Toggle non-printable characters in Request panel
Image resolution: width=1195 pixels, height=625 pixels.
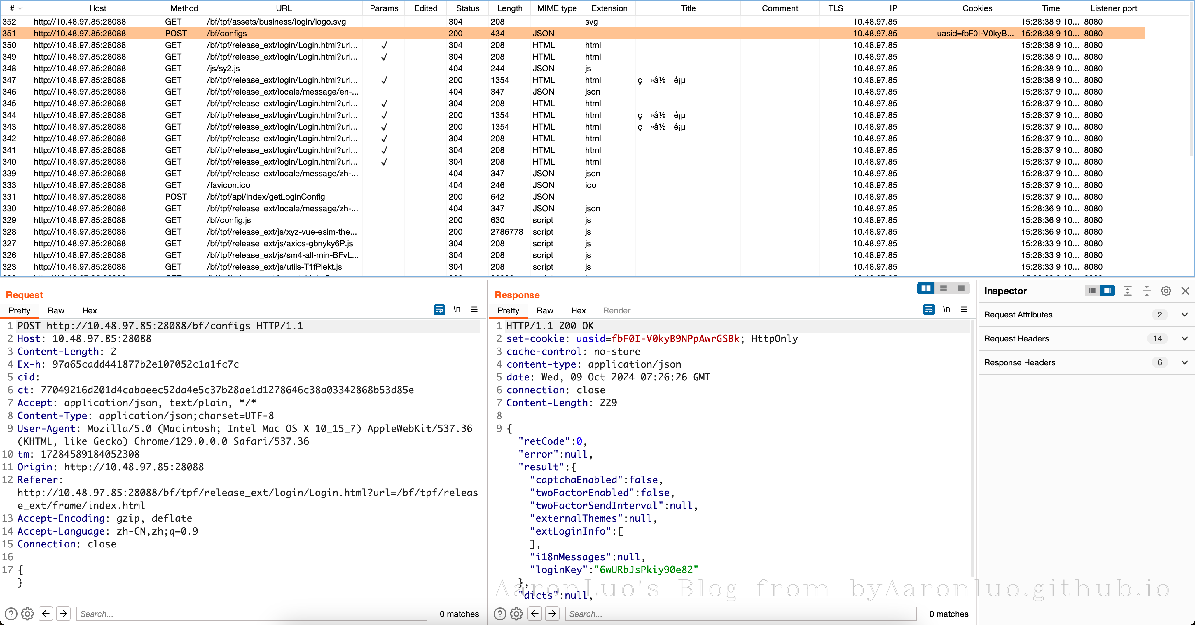[x=457, y=310]
